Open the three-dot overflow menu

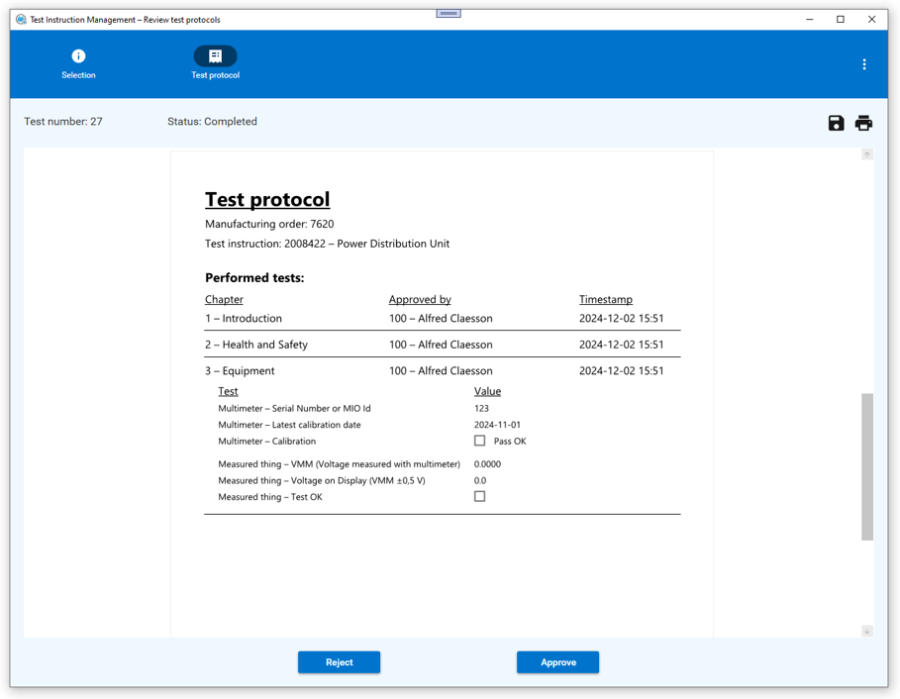(x=863, y=64)
